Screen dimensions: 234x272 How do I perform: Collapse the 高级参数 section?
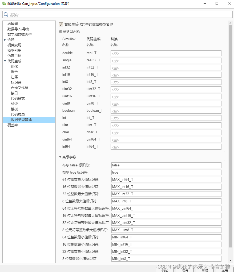point(60,157)
